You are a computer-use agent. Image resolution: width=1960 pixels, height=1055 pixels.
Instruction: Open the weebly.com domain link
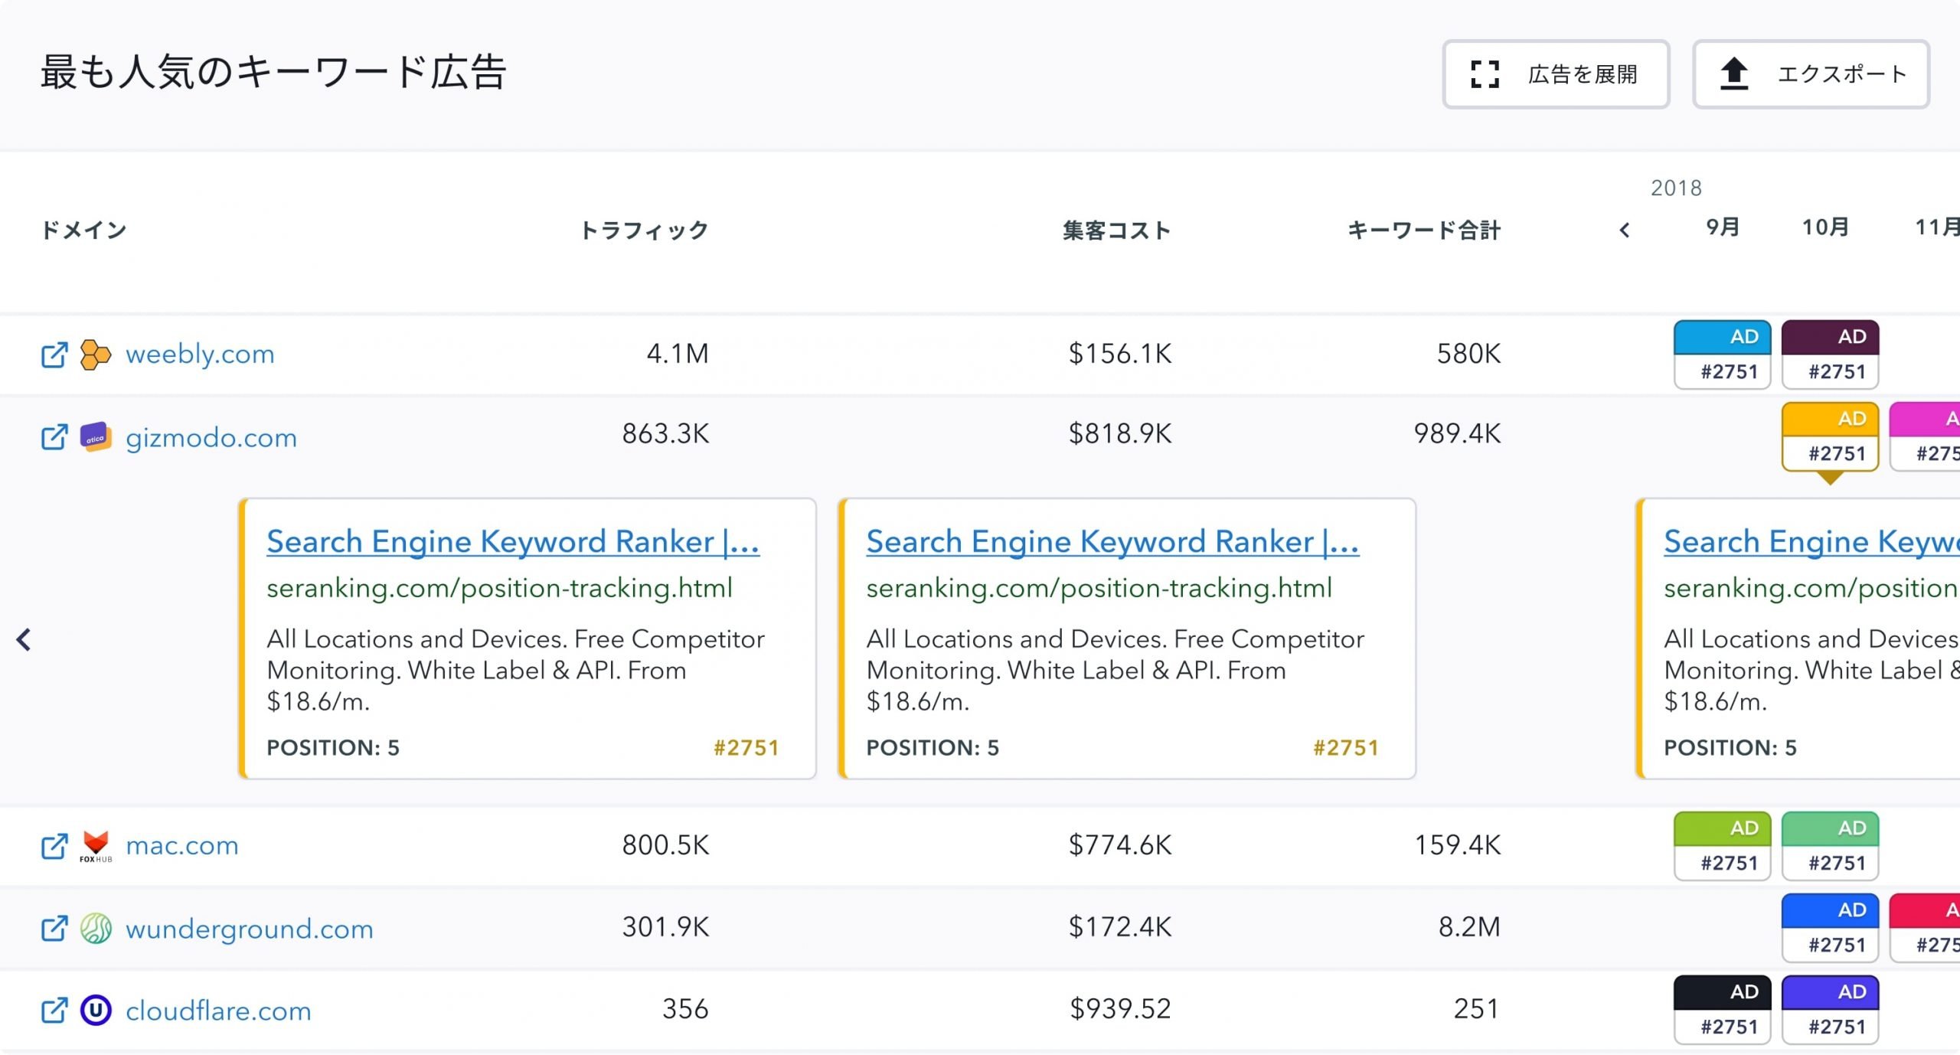pyautogui.click(x=200, y=354)
